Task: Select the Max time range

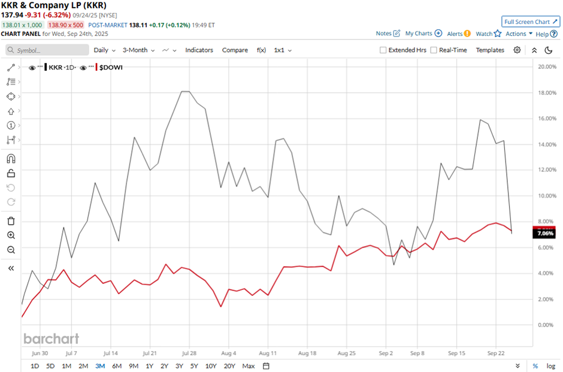Action: point(249,366)
